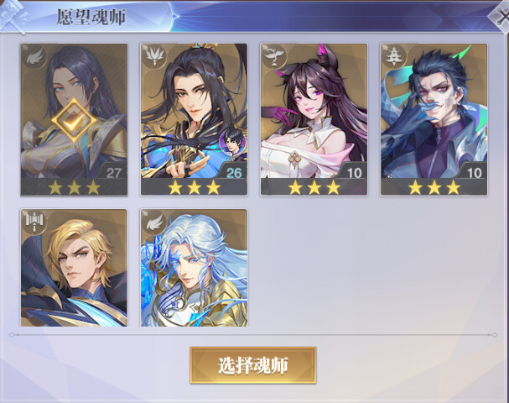Click the tower class icon on blue-haired man card
The width and height of the screenshot is (509, 403).
click(x=394, y=57)
